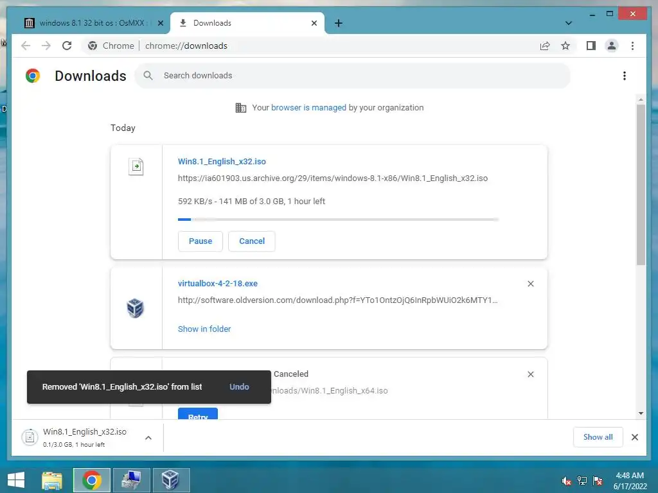658x493 pixels.
Task: Retry the canceled Win8.1_English_x64.iso download
Action: [198, 413]
